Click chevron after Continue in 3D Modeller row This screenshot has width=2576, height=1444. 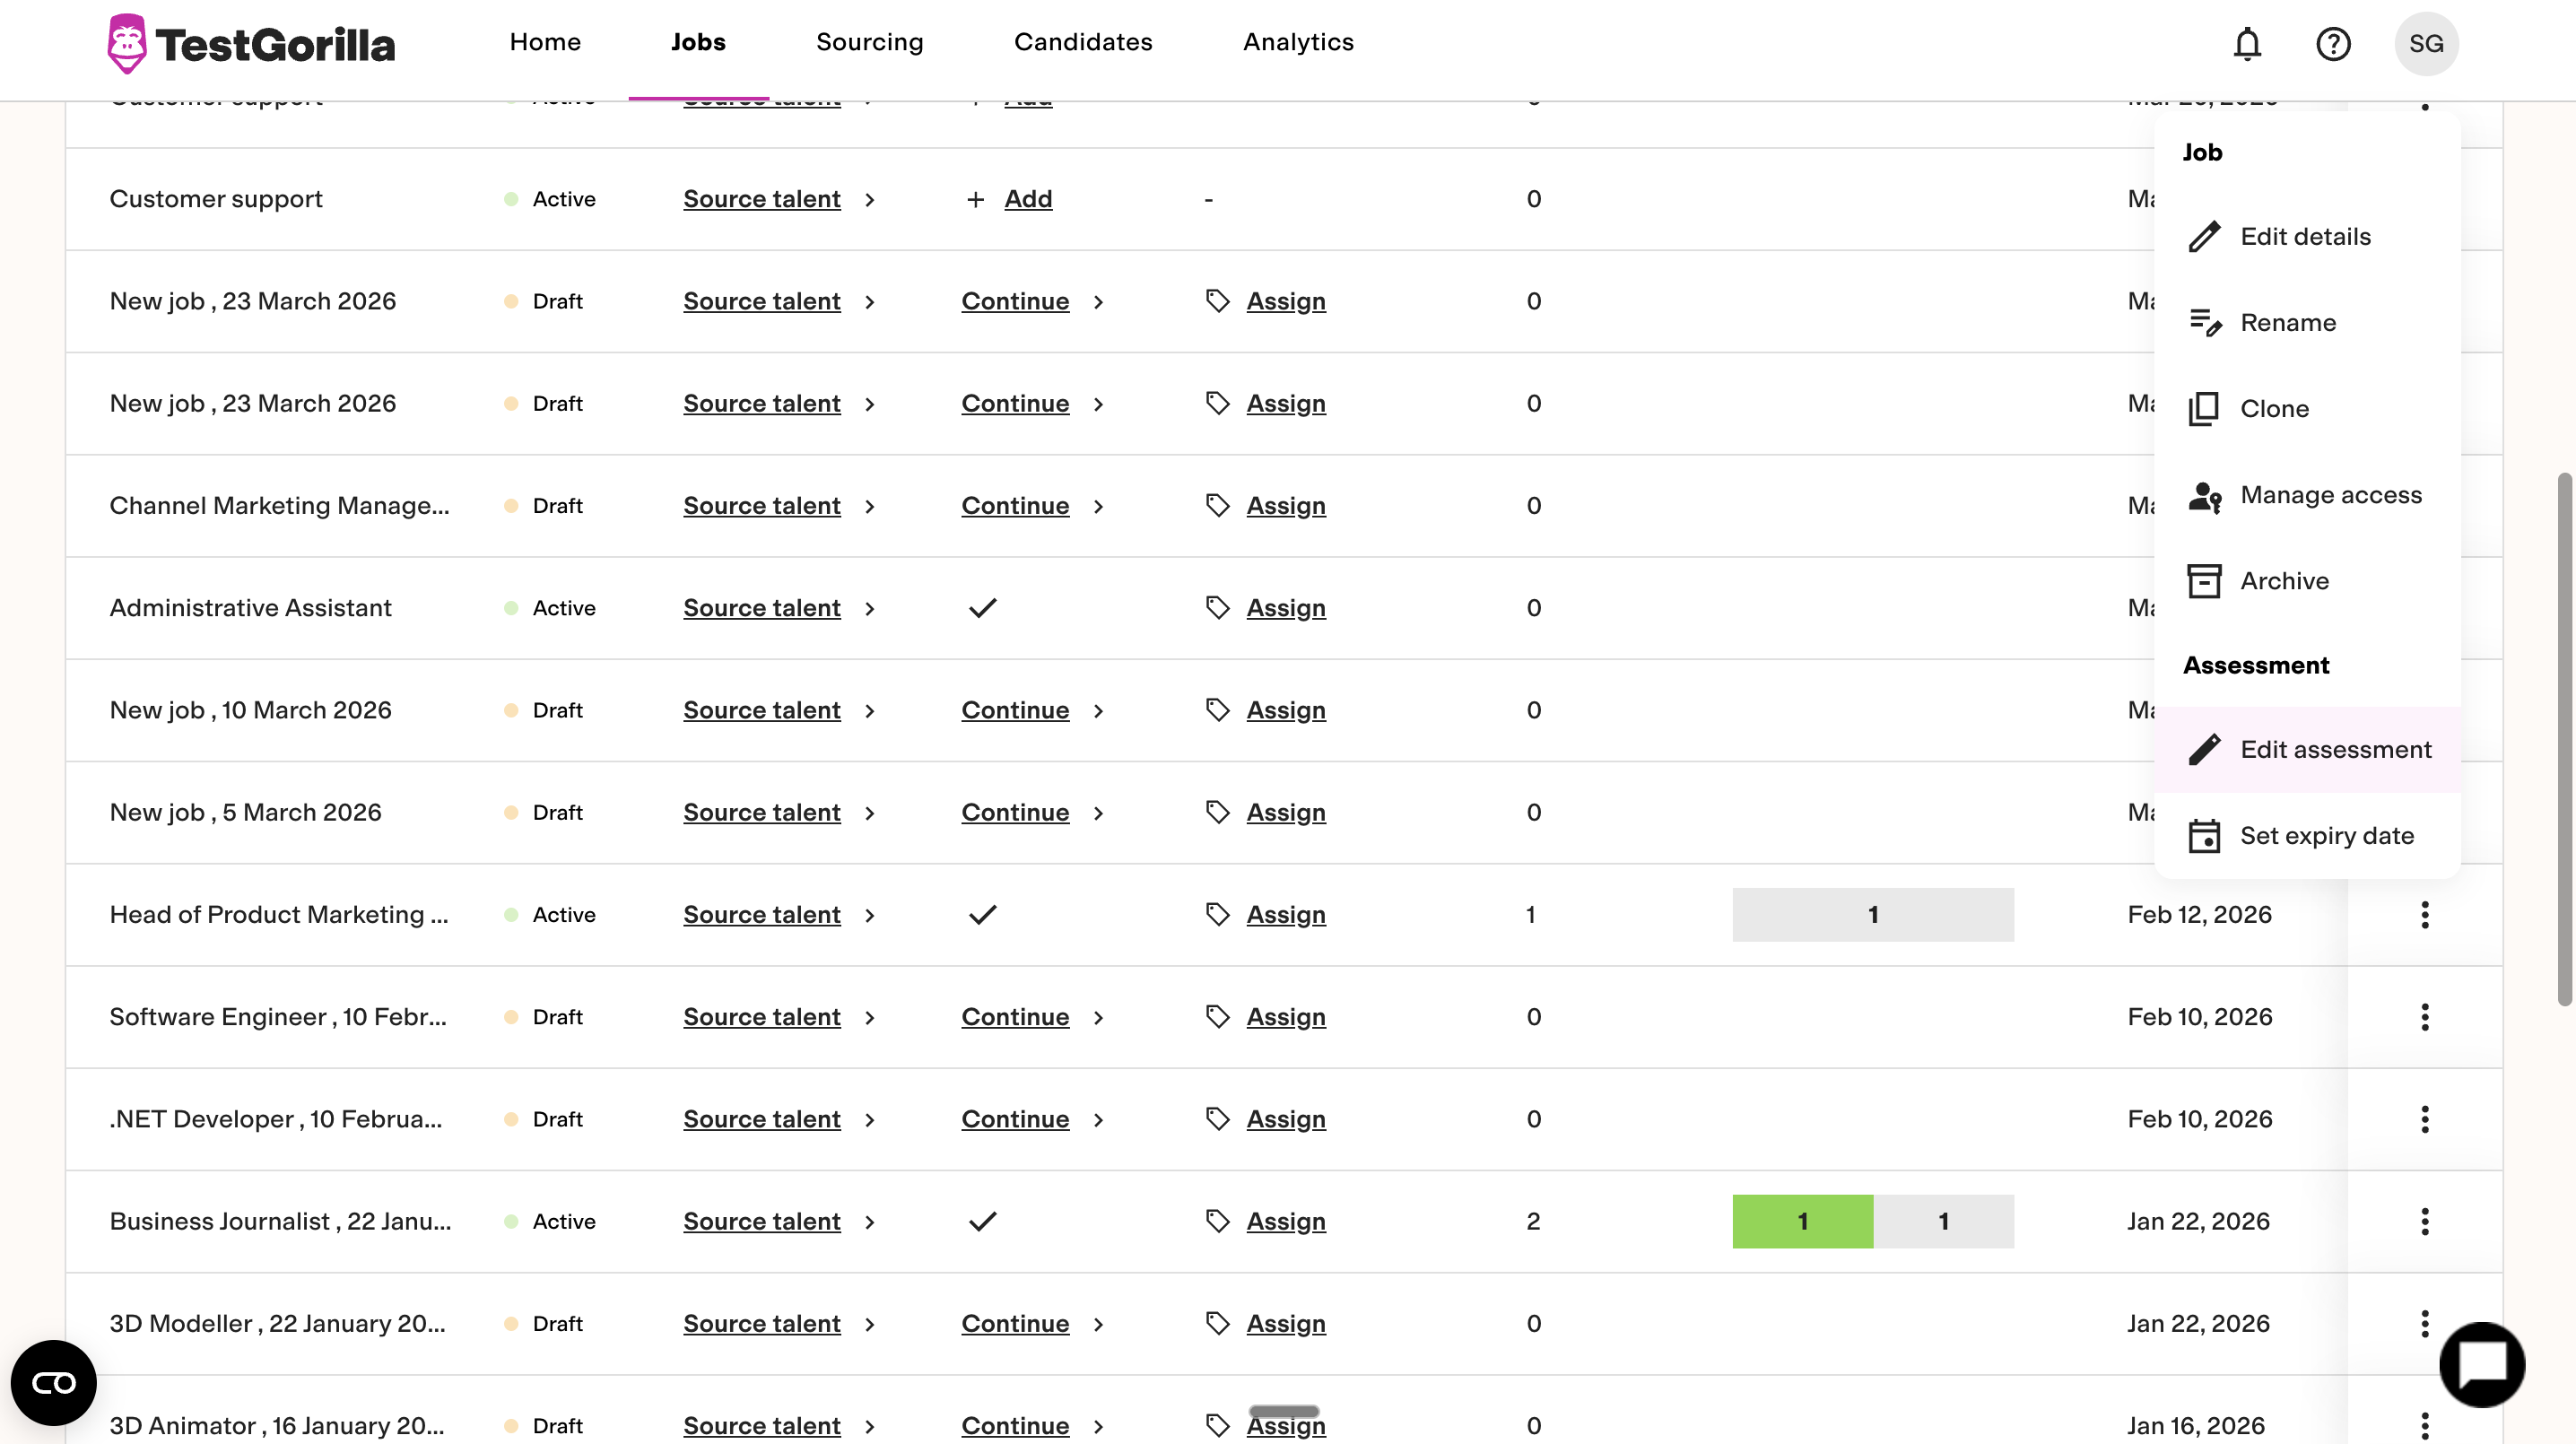1098,1324
